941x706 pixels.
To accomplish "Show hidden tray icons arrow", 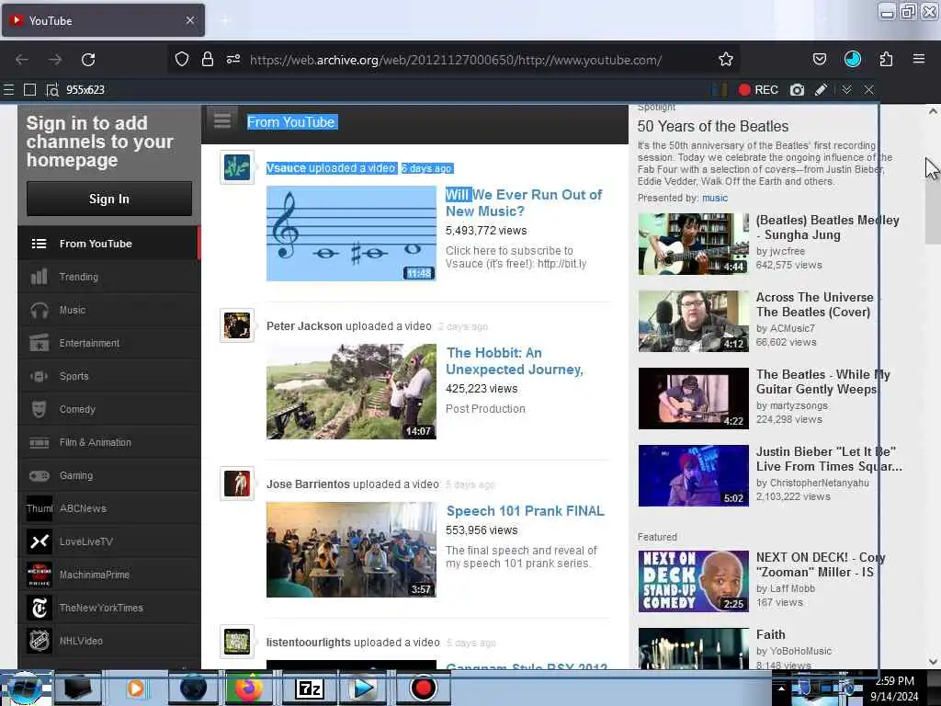I will click(781, 688).
